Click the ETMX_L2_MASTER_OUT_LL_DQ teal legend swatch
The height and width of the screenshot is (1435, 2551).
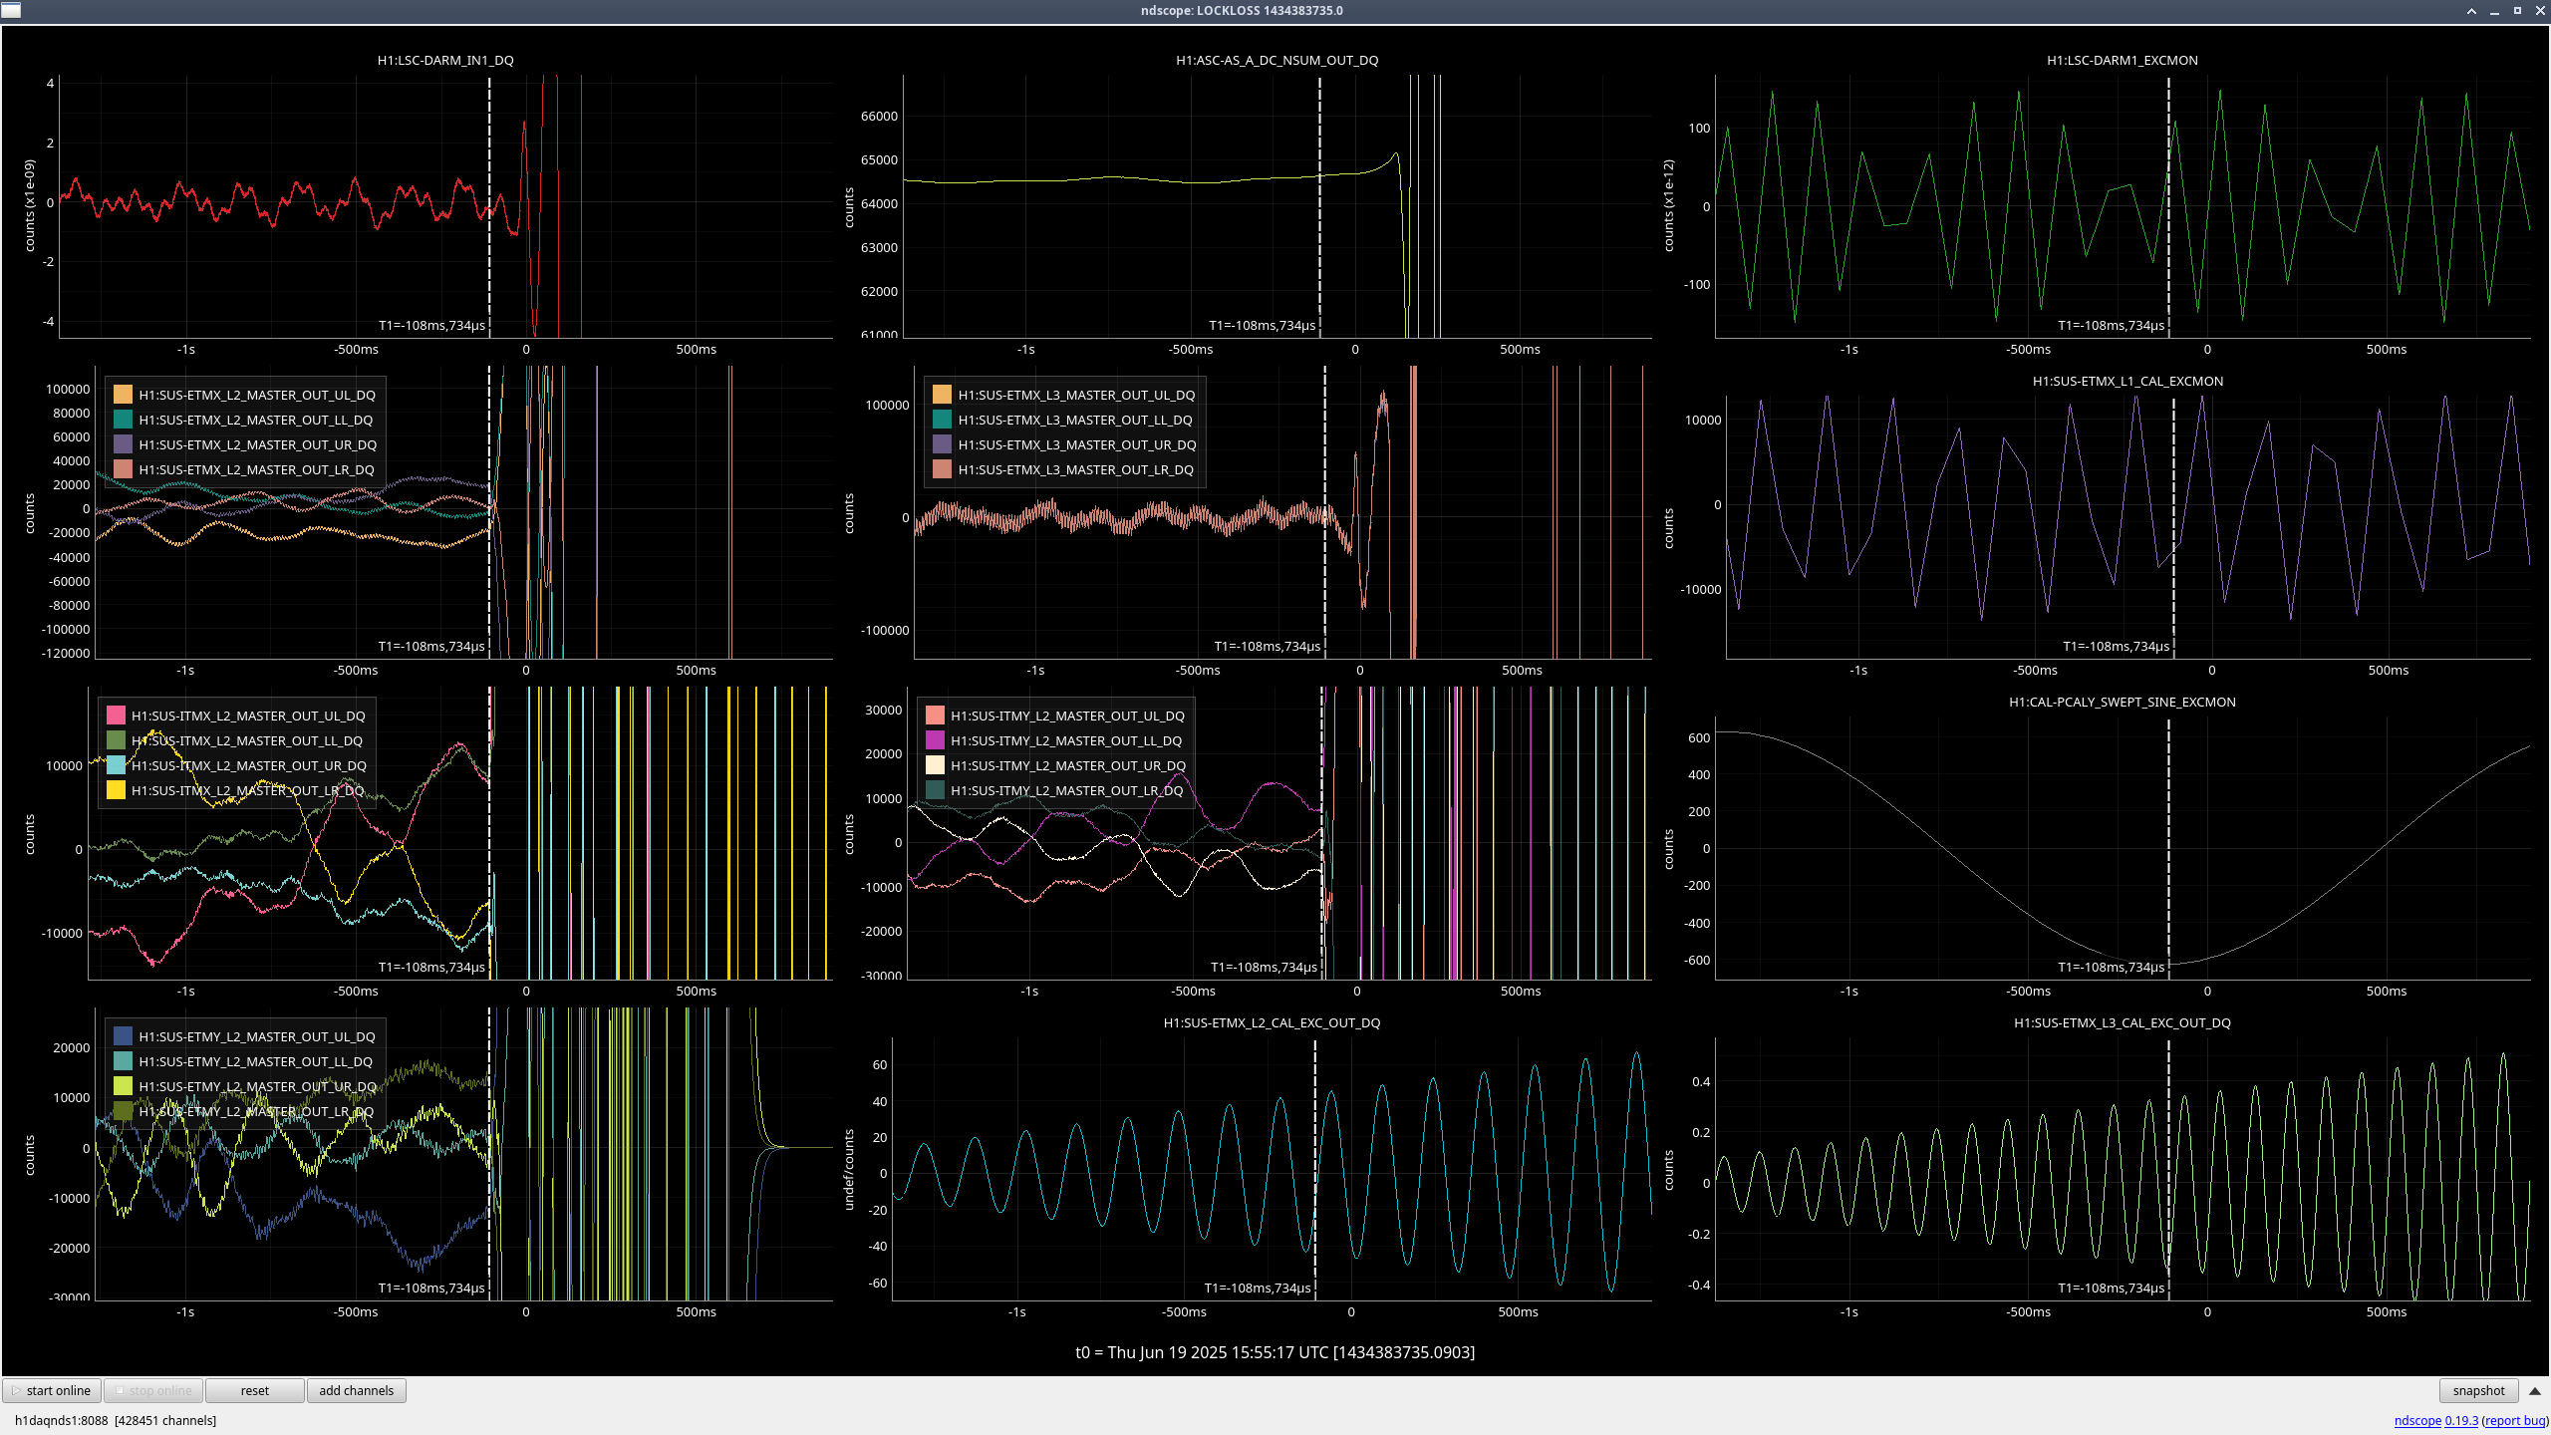pos(124,420)
